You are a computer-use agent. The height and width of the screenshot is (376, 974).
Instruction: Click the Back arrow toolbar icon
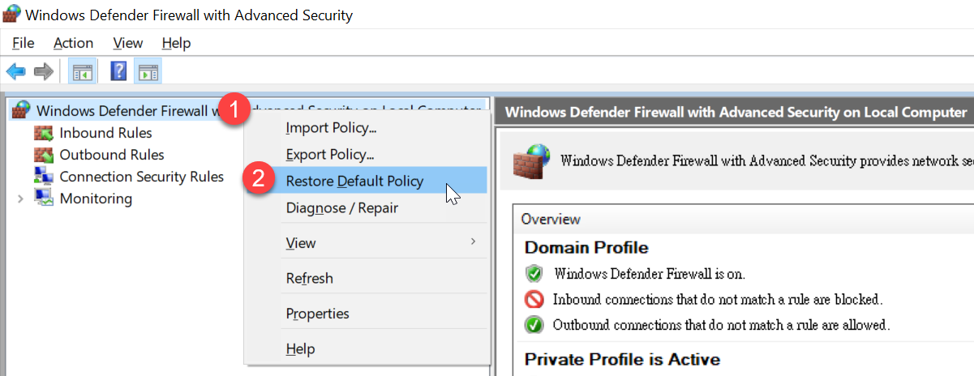[15, 71]
